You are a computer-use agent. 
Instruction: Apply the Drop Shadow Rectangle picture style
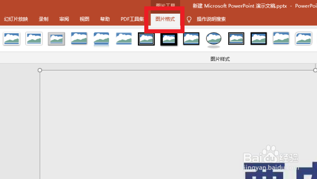click(79, 38)
